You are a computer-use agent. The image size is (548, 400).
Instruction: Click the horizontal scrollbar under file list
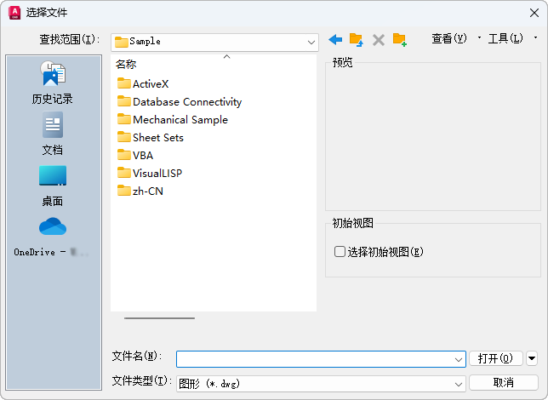(x=160, y=318)
